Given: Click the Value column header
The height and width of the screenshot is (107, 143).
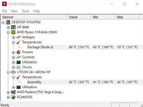Looking at the screenshot, I should click(x=79, y=17).
